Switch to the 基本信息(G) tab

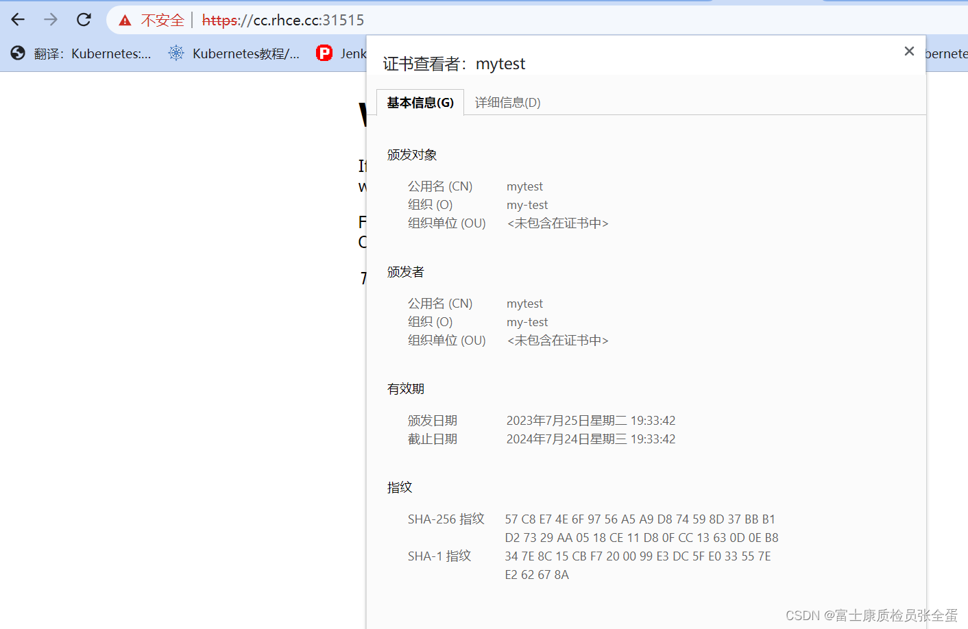420,102
